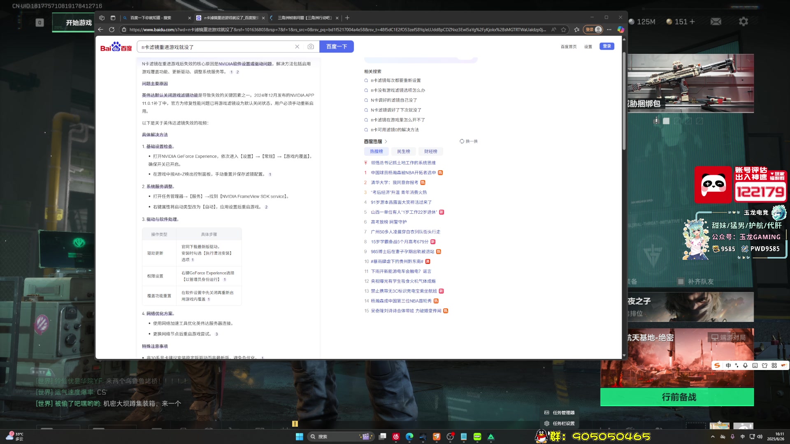Select the filled banner page indicator
Image resolution: width=790 pixels, height=444 pixels.
click(666, 121)
